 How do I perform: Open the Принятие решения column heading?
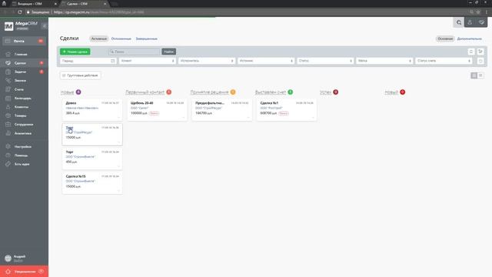(210, 92)
